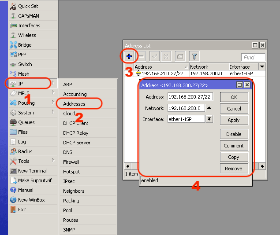Open the Interface dropdown in Address dialog

click(x=209, y=119)
